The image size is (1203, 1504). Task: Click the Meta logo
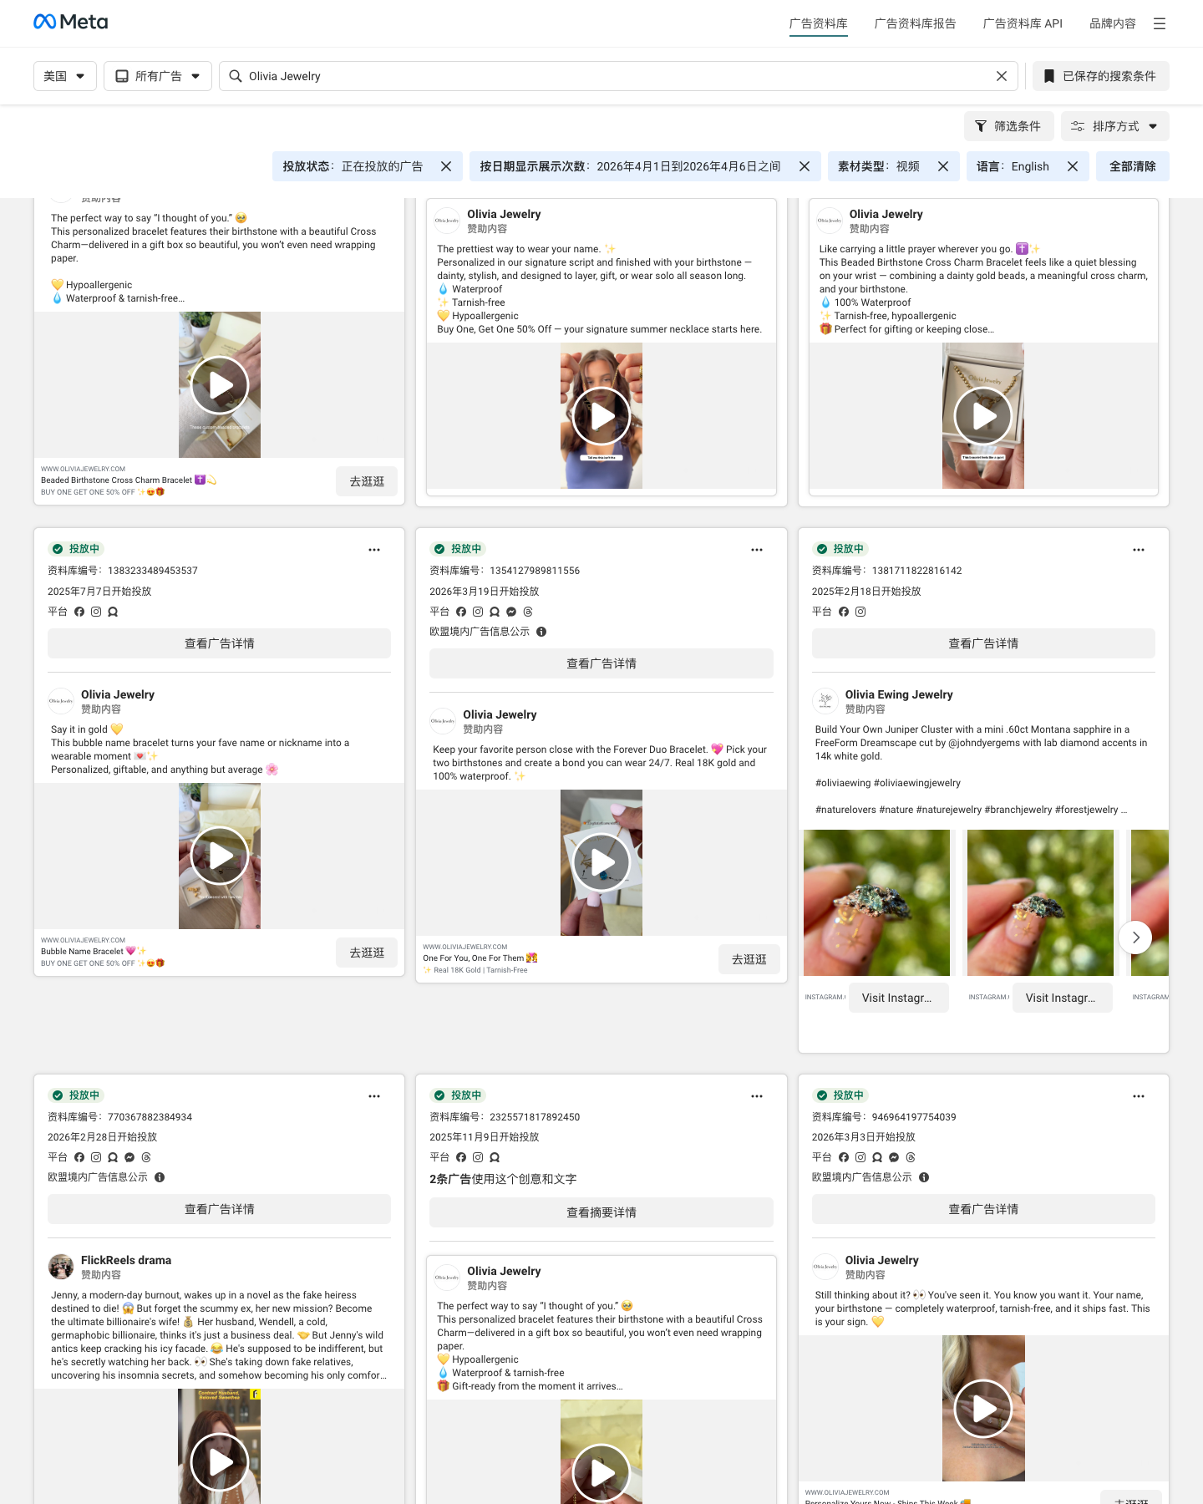click(x=71, y=22)
